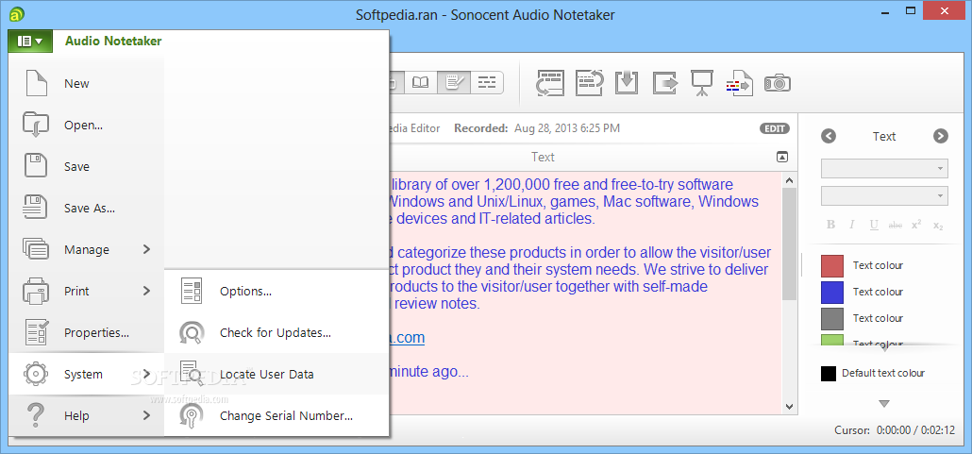Switch to the open book view mode
The height and width of the screenshot is (454, 972).
pos(420,82)
